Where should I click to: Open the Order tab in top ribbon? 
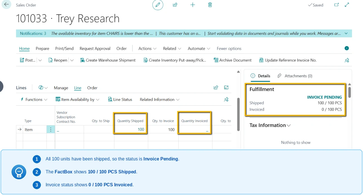point(121,48)
